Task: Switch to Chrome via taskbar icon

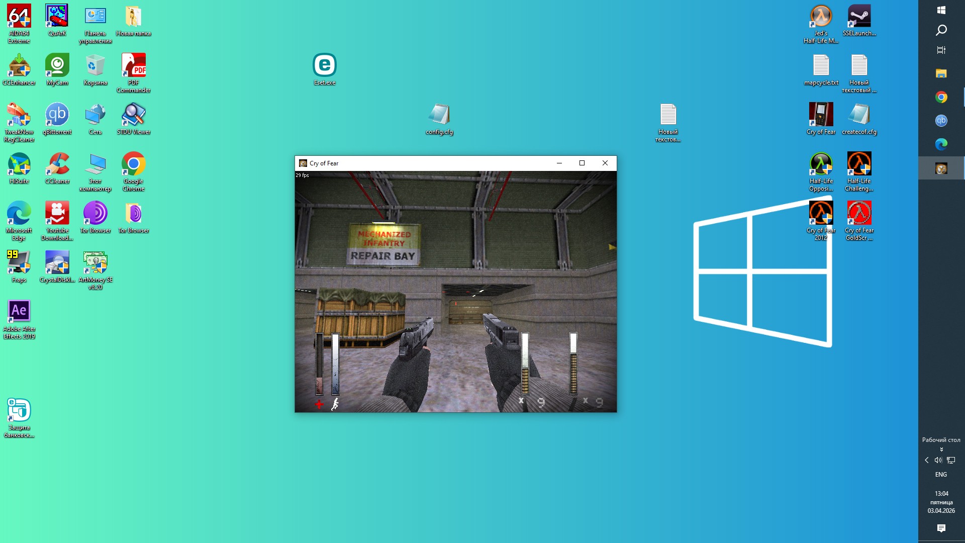Action: pyautogui.click(x=941, y=97)
